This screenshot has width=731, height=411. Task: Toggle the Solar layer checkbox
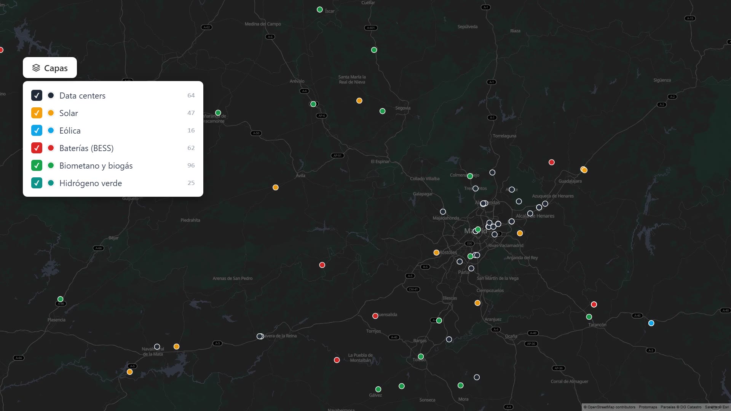coord(37,113)
